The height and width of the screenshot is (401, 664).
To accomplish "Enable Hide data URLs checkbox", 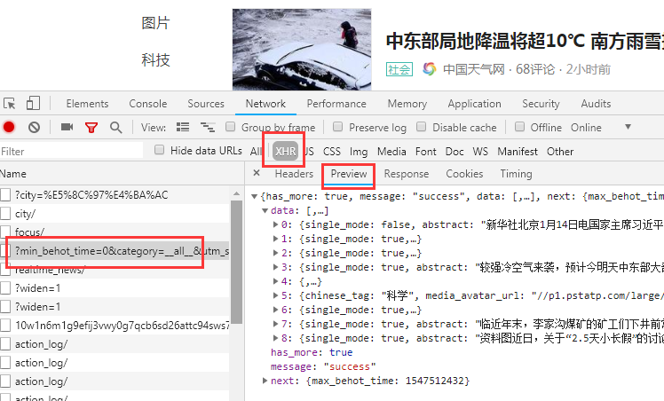I will coord(159,150).
